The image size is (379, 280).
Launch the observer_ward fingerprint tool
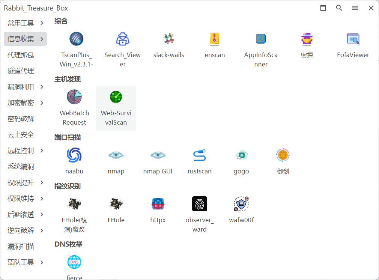click(x=199, y=204)
